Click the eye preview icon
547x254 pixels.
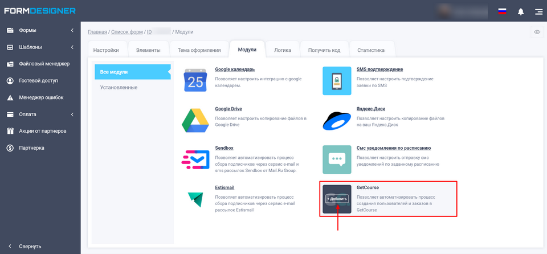(x=537, y=32)
